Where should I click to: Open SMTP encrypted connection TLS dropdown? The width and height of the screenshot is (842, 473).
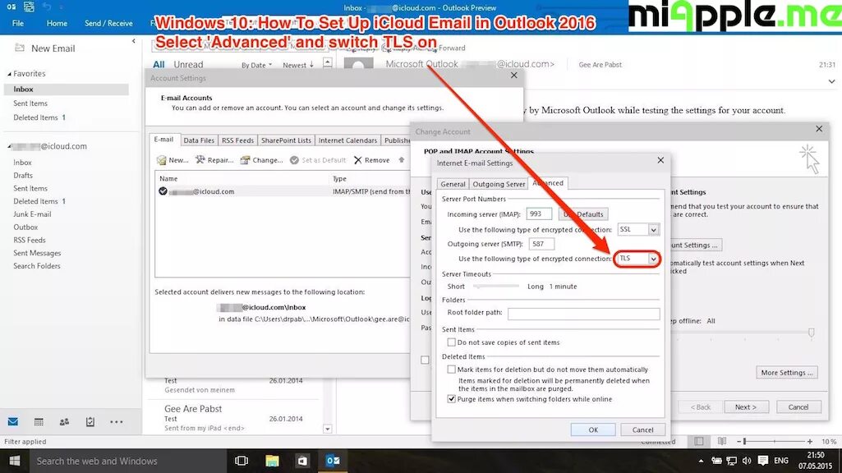(x=654, y=259)
